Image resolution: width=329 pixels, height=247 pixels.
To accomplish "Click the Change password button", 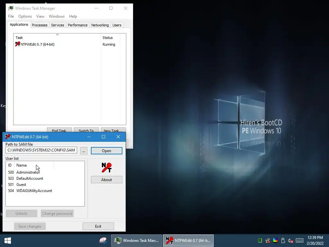I will click(x=57, y=214).
